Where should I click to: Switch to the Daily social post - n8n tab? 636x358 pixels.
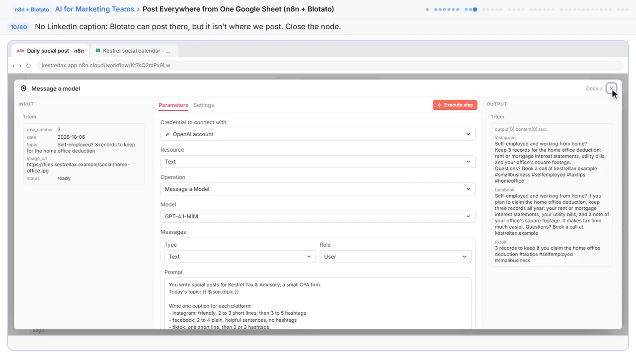(x=50, y=51)
